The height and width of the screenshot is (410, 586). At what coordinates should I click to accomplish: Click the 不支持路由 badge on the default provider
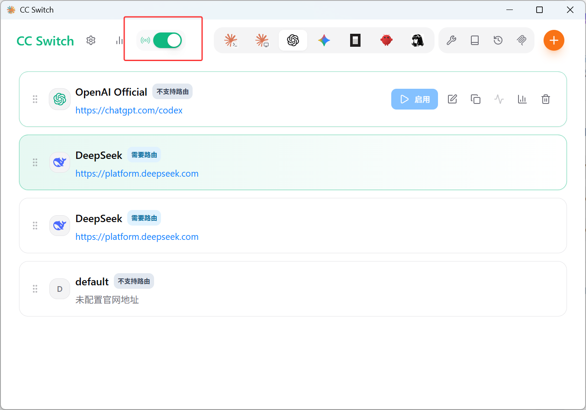coord(134,281)
